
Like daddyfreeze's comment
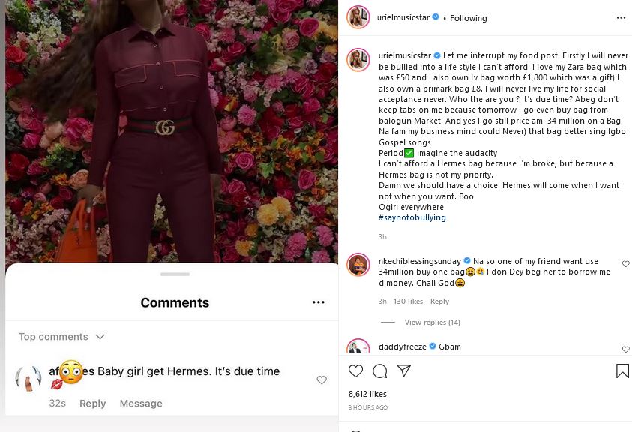pos(626,349)
